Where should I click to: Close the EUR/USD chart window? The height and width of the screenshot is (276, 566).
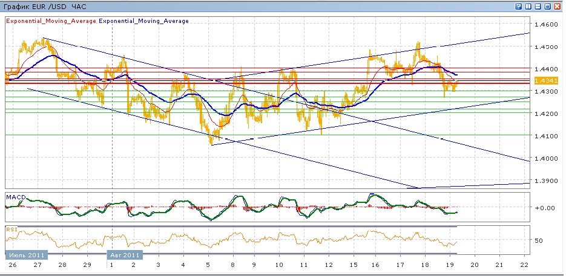pos(557,5)
